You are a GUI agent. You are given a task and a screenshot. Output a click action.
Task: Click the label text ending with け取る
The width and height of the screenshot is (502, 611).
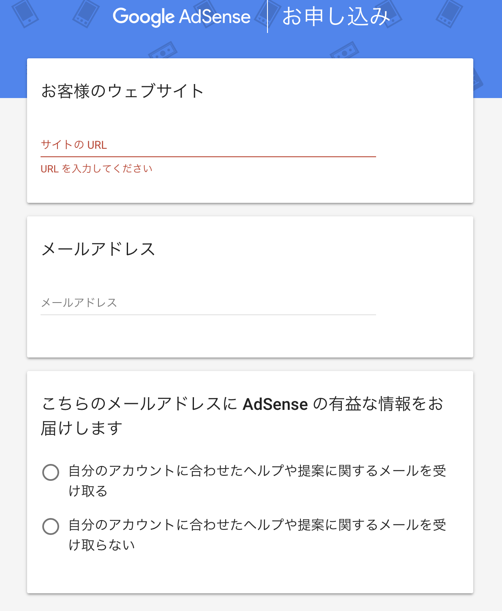[x=257, y=481]
